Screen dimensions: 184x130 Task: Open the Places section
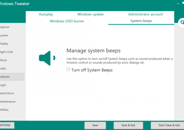tap(4, 60)
